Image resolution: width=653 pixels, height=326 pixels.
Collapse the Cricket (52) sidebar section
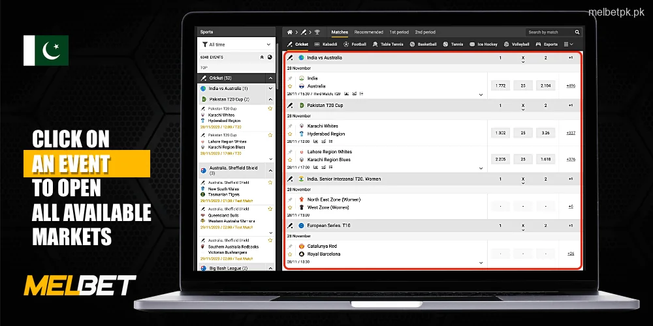point(270,78)
